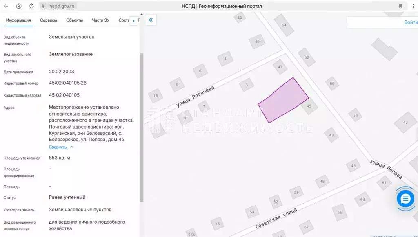Click the nspd.gov.ru address field

pos(62,6)
